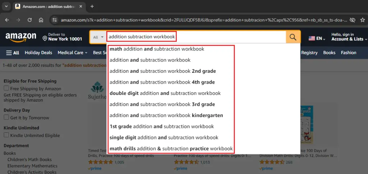Open Books nav link
368x174 pixels.
[x=329, y=53]
